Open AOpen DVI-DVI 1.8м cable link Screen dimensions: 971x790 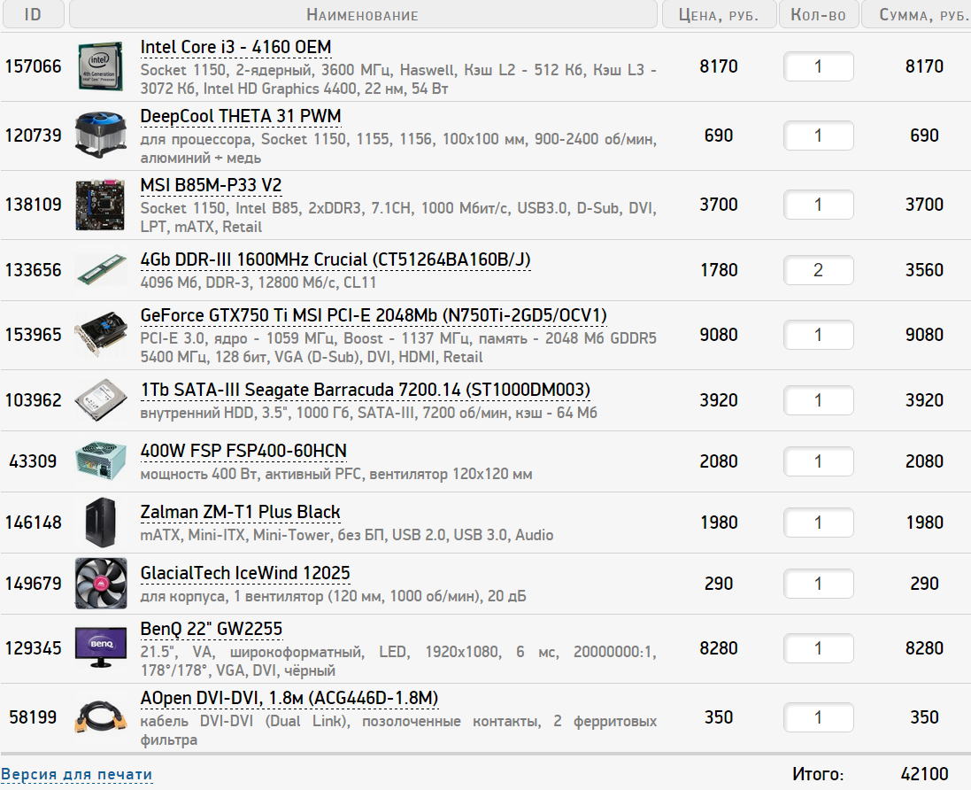289,698
